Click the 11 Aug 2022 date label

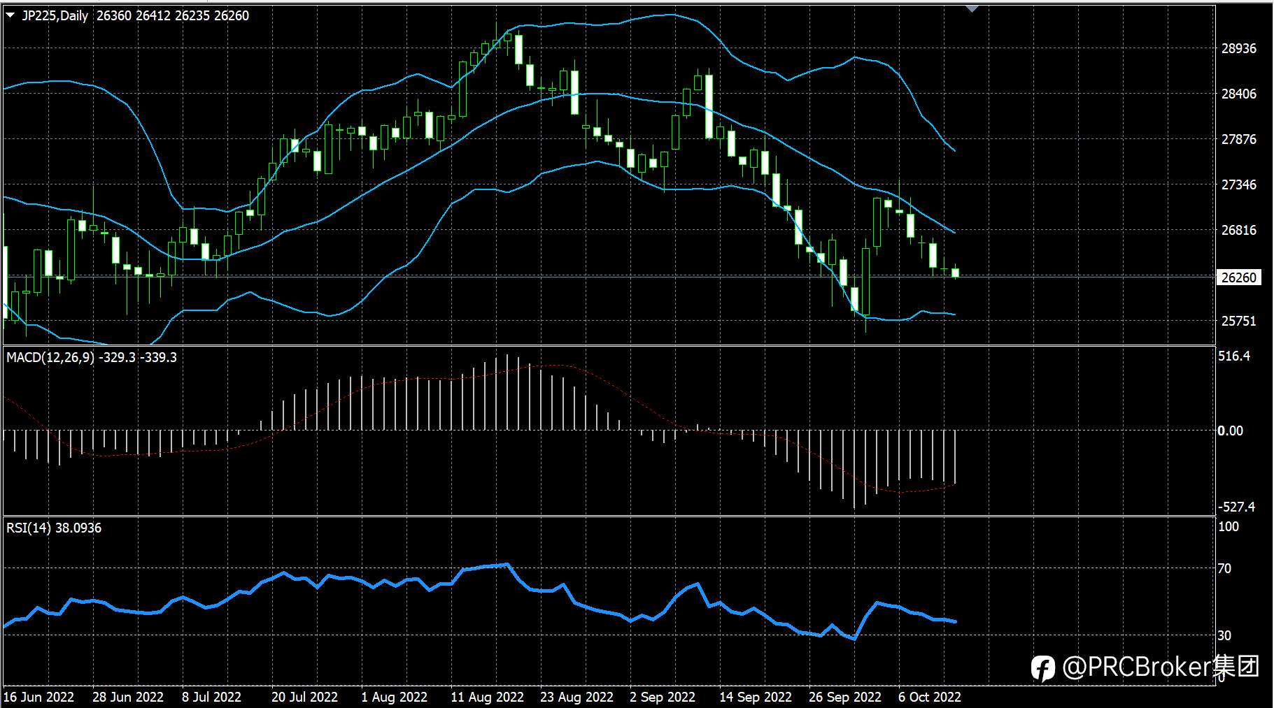point(488,697)
